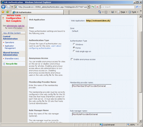143x127 pixels.
Task: Click the extranet.ilem.ch web application selector
Action: [x=98, y=21]
